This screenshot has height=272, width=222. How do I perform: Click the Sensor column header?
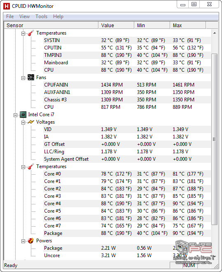[51, 25]
